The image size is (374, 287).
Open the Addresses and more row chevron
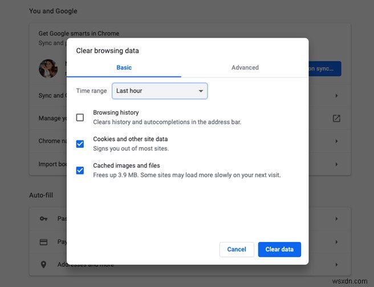336,265
